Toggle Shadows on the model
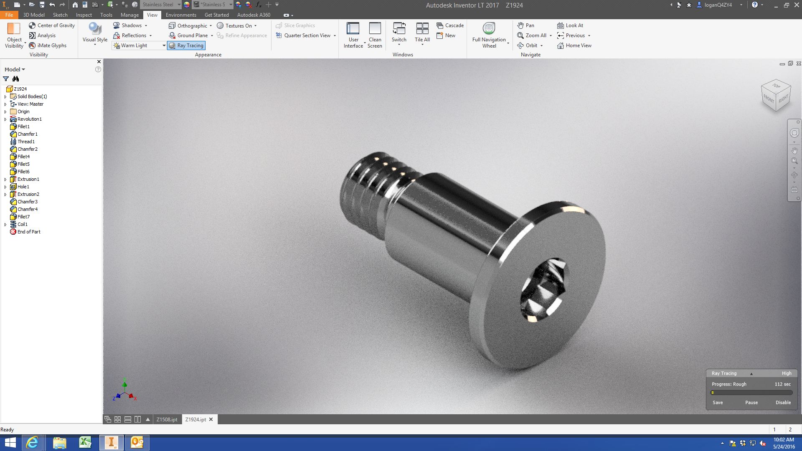The width and height of the screenshot is (802, 451). pos(127,25)
